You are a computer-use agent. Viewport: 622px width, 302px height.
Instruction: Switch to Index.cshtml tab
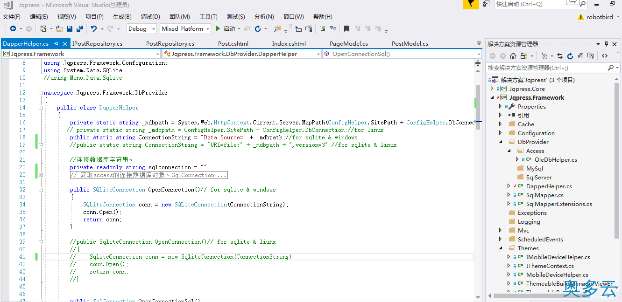tap(289, 44)
